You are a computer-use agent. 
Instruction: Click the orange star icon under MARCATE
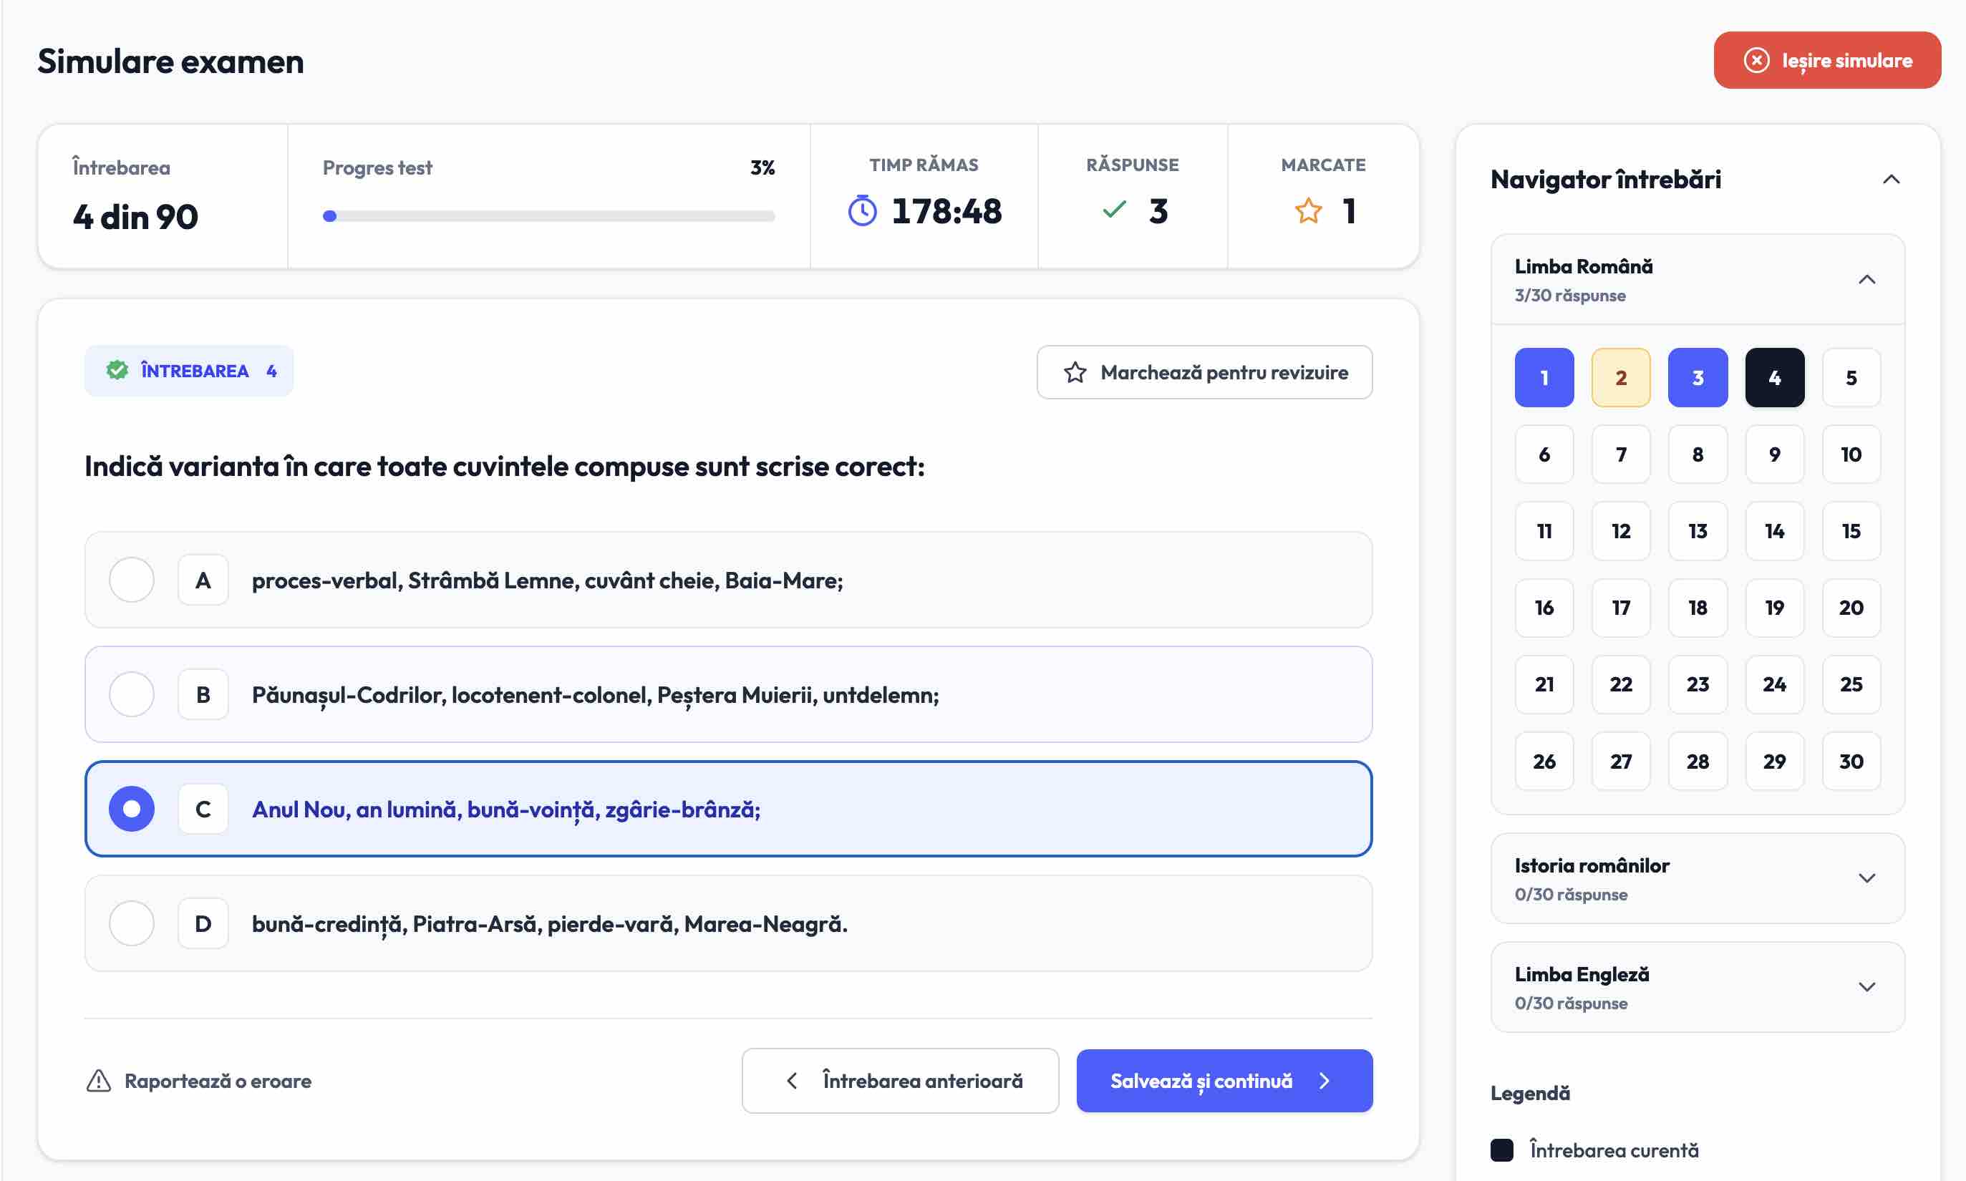coord(1308,211)
